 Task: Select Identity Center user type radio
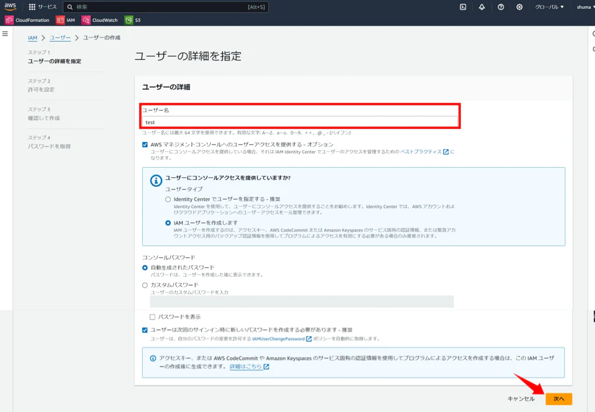click(168, 199)
